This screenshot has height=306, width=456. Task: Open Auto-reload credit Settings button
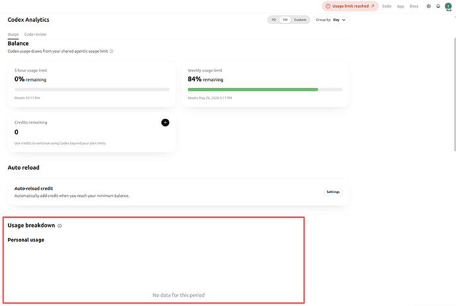click(333, 192)
